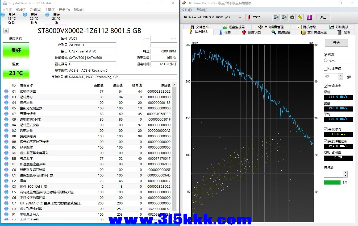
Task: Open HD Tune options icon
Action: pos(300,17)
